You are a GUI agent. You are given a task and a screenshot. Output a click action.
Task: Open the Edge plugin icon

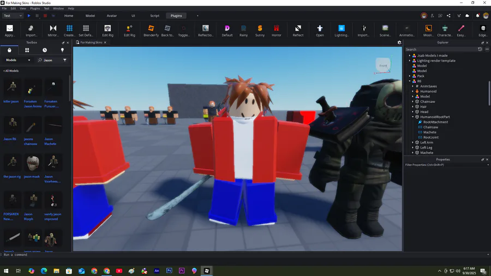[483, 28]
